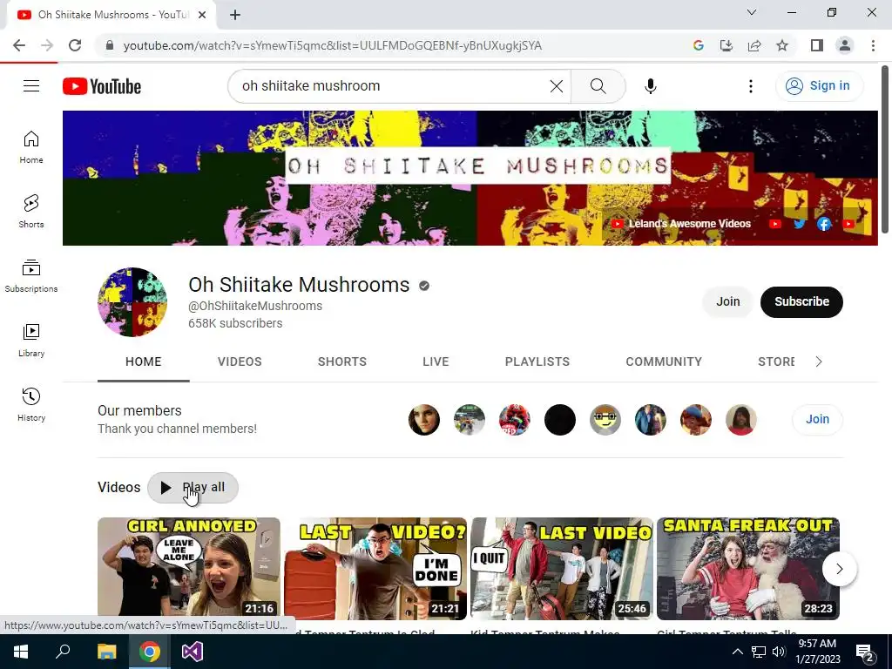Clear the search box with the X
This screenshot has height=669, width=892.
click(x=557, y=86)
